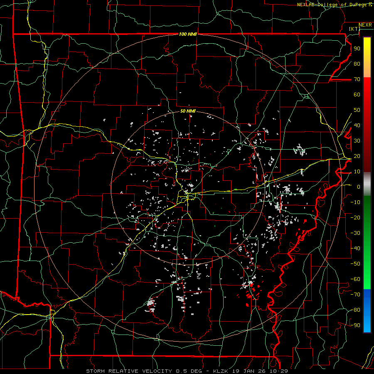Click the -60 value on velocity scale

[x=355, y=279]
